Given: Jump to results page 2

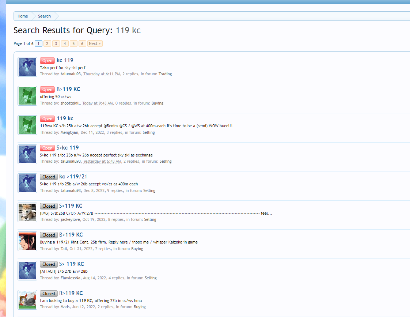Looking at the screenshot, I should tap(47, 44).
